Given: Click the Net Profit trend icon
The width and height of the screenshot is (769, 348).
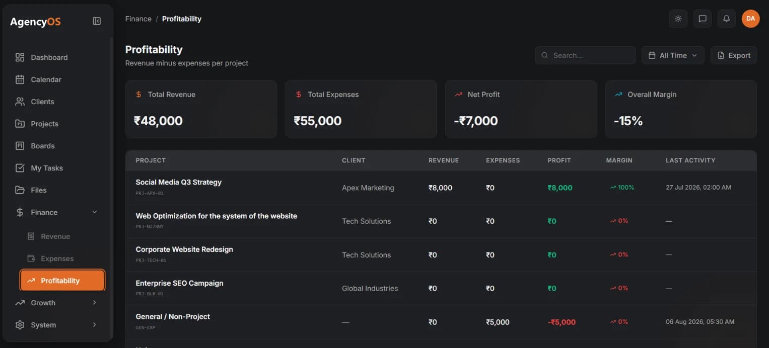Looking at the screenshot, I should point(458,95).
